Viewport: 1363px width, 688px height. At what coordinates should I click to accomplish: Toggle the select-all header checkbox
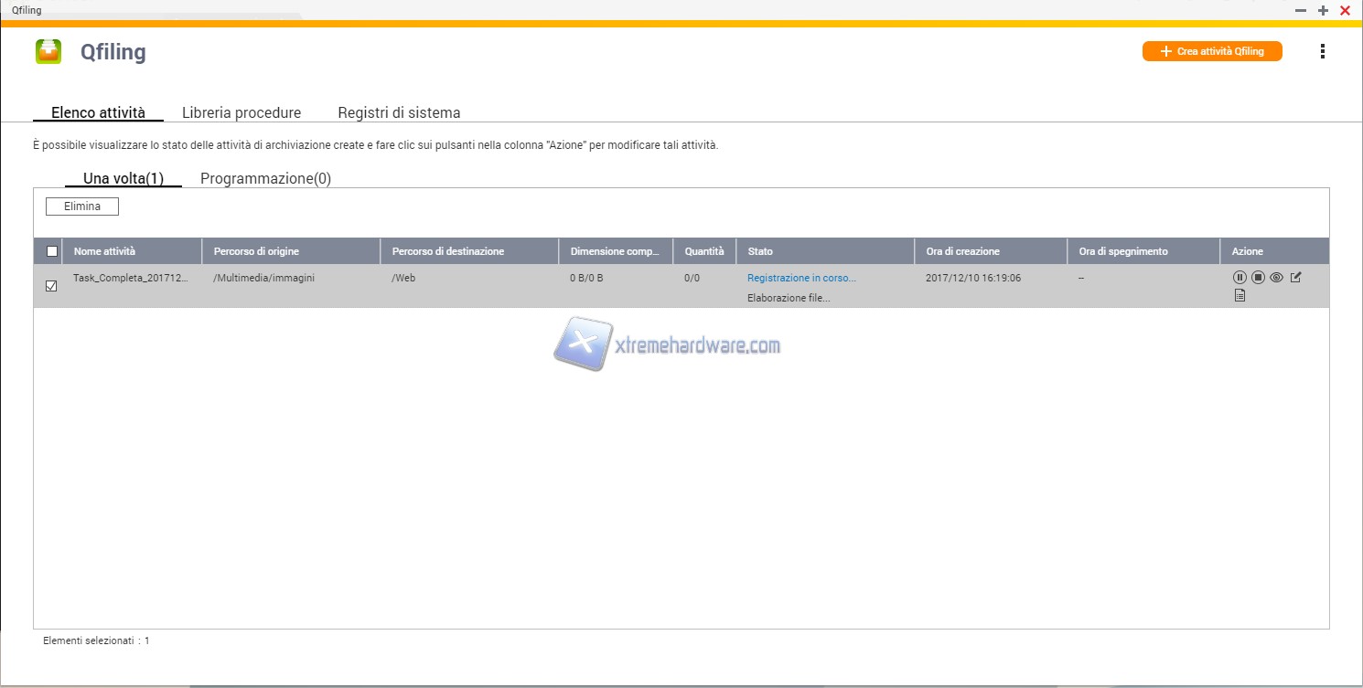pos(52,251)
